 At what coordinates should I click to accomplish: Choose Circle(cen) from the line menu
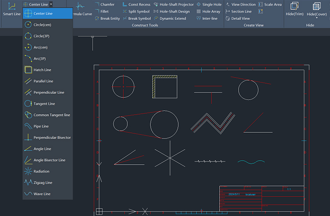point(42,25)
